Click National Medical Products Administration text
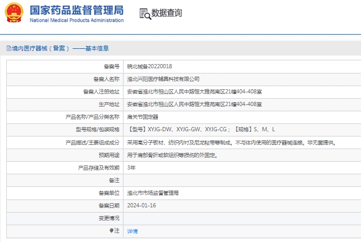The image size is (361, 242). point(77,20)
